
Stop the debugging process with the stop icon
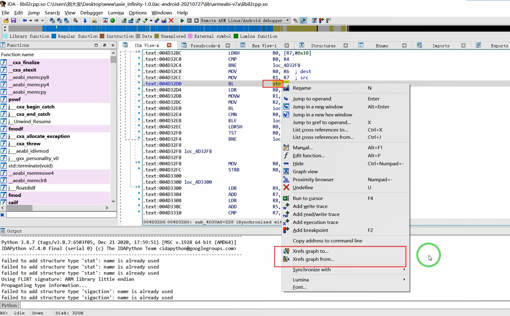196,21
